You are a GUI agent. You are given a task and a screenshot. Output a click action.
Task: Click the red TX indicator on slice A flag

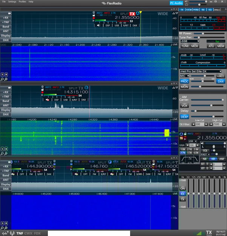[x=132, y=14]
